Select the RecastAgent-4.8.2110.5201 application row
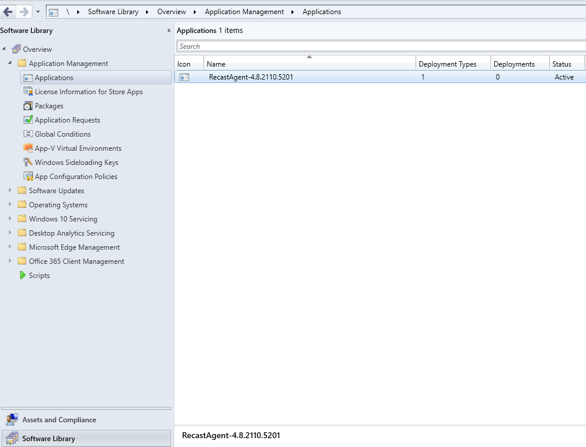 point(380,77)
